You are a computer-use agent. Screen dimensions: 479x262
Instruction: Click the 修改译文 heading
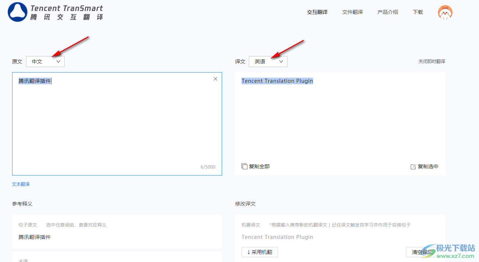pos(245,204)
